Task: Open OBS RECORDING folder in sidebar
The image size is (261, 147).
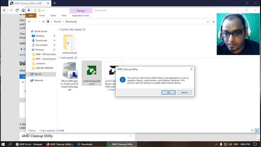Action: coord(44,68)
